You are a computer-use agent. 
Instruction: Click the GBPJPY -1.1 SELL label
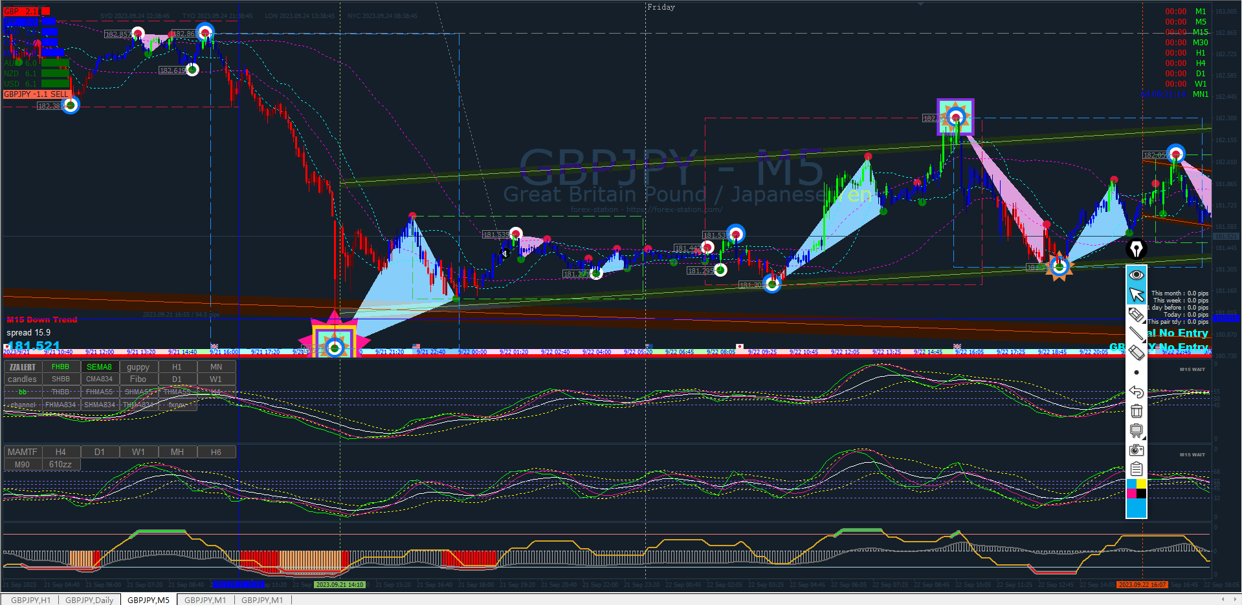[36, 94]
